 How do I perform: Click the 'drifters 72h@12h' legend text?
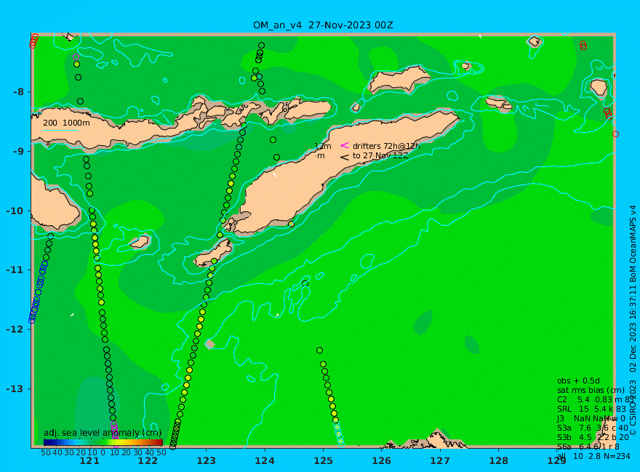(x=386, y=146)
